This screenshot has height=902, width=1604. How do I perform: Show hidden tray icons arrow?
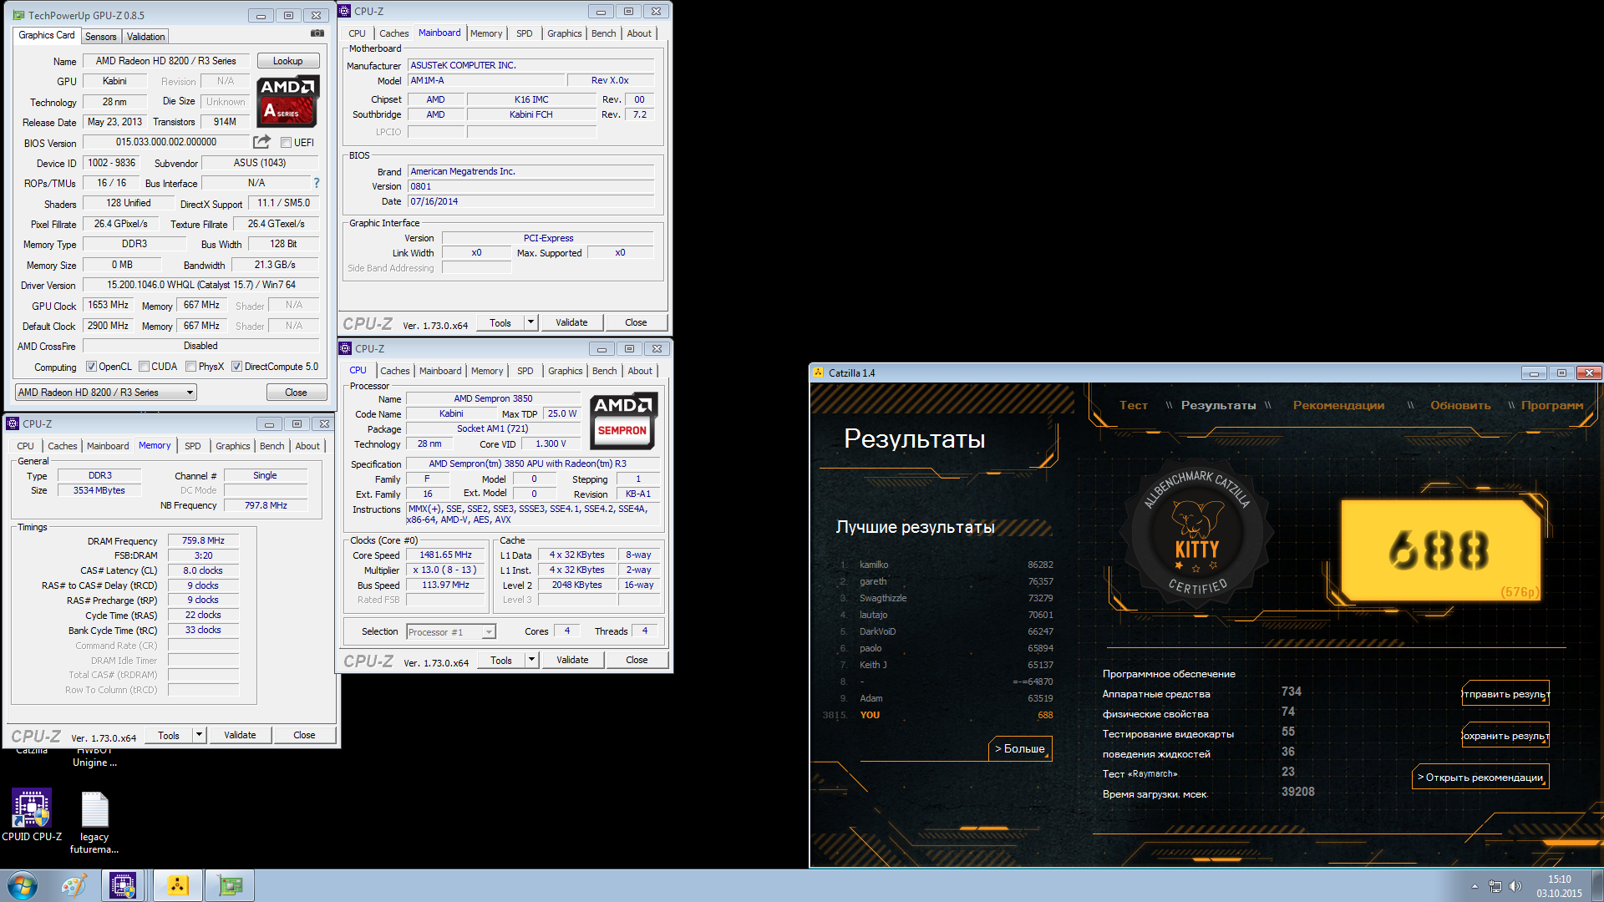(x=1475, y=886)
